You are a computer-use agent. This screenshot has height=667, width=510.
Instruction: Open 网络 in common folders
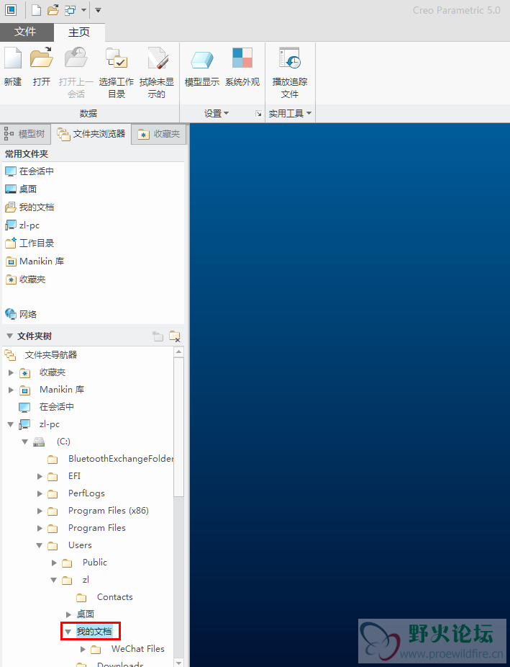click(21, 314)
